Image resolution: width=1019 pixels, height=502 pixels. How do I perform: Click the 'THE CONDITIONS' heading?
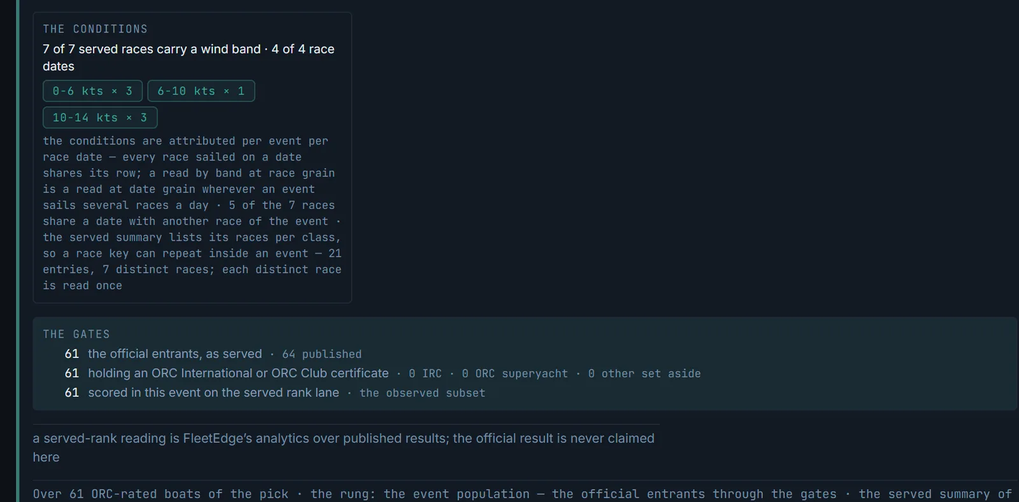tap(96, 29)
